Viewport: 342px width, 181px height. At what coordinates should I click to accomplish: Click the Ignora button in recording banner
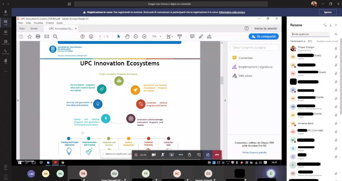coord(328,12)
